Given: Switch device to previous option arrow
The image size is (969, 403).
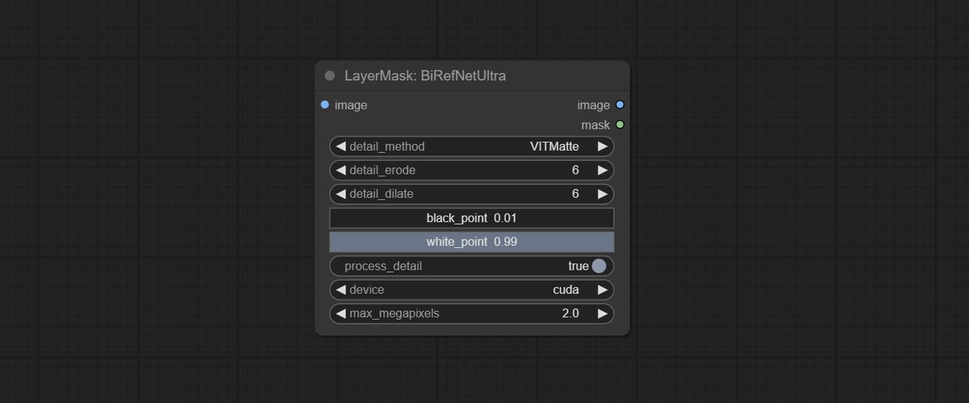Looking at the screenshot, I should pyautogui.click(x=340, y=290).
